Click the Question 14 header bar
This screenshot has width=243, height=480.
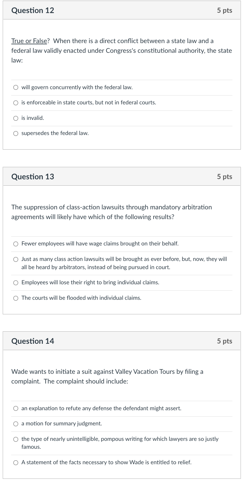32,341
